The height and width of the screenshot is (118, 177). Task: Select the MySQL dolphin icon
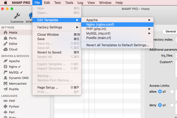pos(6,72)
